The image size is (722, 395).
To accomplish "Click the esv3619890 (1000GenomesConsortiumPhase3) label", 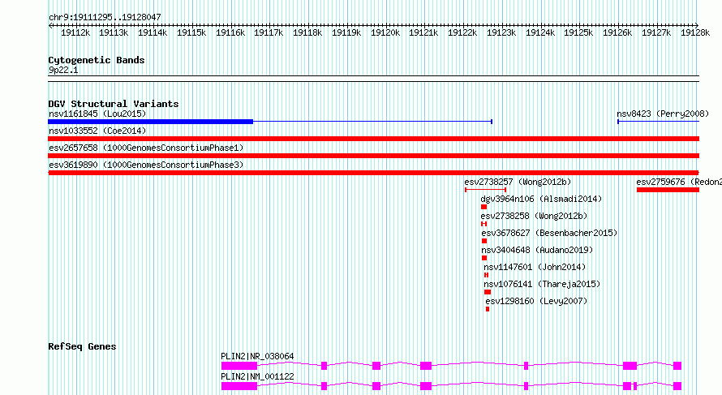I will coord(146,165).
